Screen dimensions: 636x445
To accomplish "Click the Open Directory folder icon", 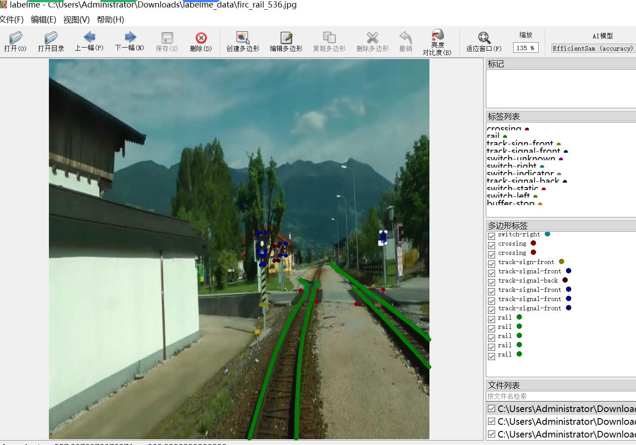I will point(51,38).
